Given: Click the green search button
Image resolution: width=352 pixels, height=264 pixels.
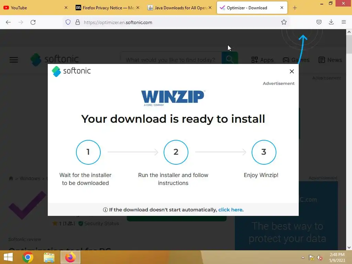Looking at the screenshot, I should [229, 59].
